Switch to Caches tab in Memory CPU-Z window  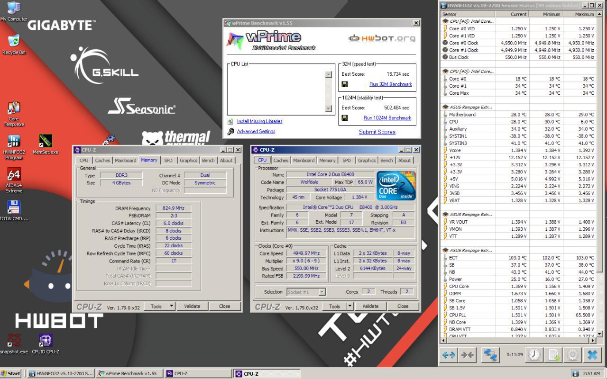(x=102, y=161)
